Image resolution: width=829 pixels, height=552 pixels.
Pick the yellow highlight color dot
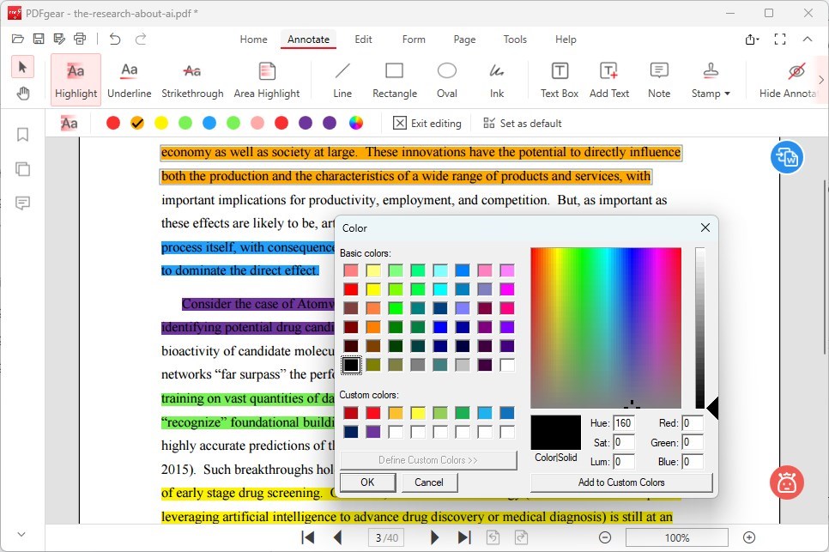click(160, 123)
